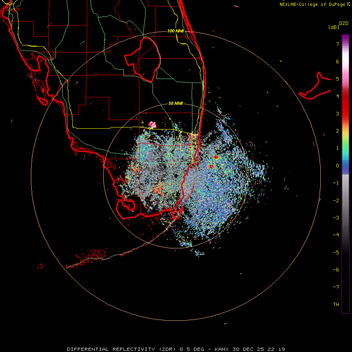This screenshot has width=352, height=352.
Task: Click the 30 DEC 25 date text
Action: click(x=248, y=349)
